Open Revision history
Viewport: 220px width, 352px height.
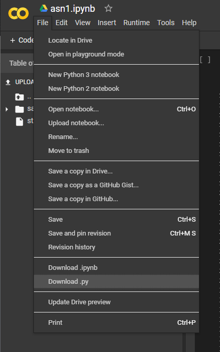(x=116, y=247)
